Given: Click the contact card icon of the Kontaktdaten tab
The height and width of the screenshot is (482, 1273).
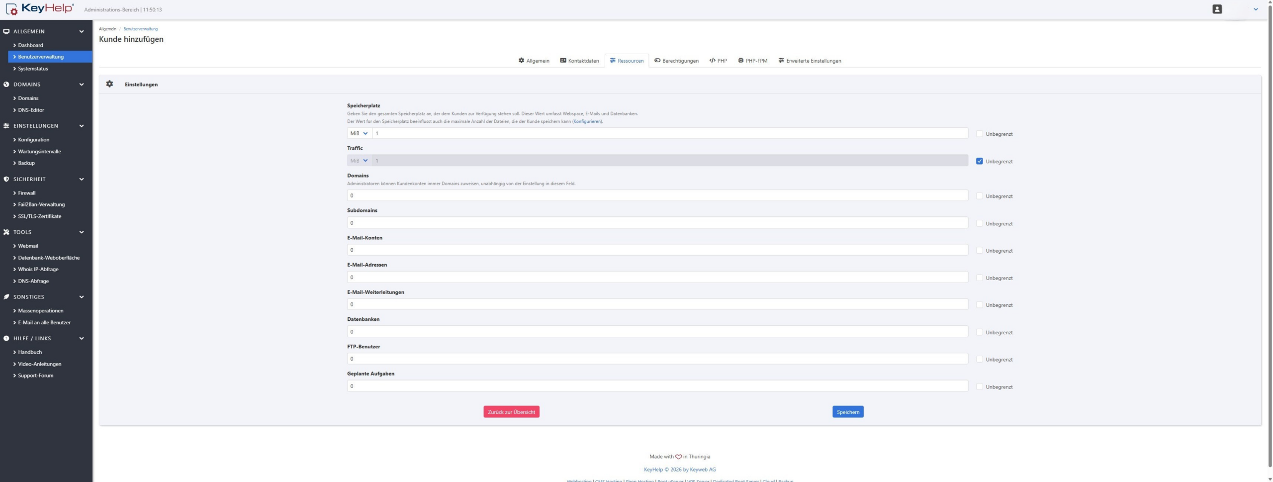Looking at the screenshot, I should point(563,60).
